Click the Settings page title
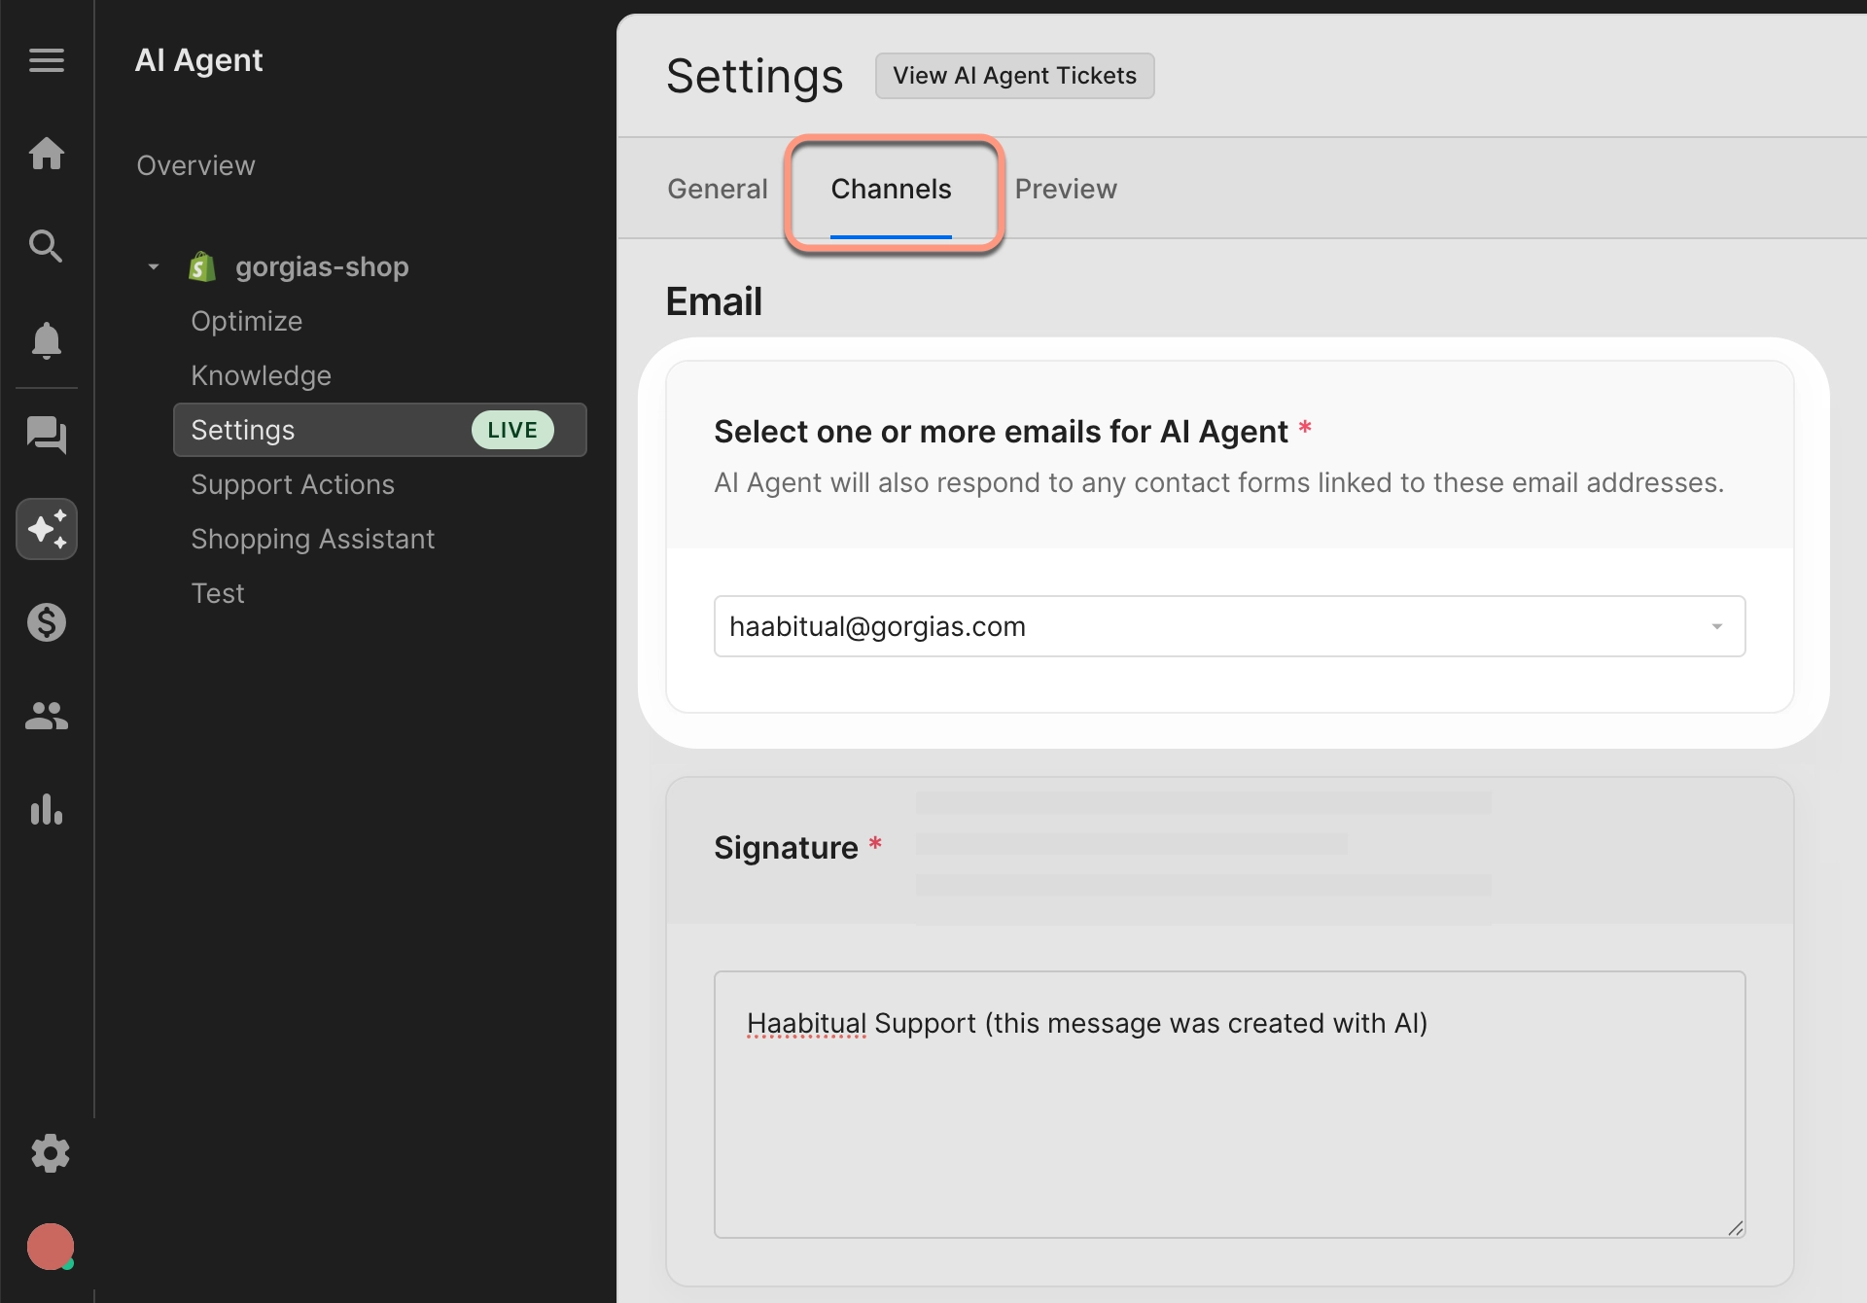The width and height of the screenshot is (1867, 1303). coord(755,76)
